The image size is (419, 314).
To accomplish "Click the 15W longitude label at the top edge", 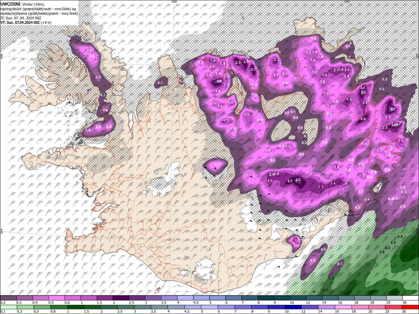I will [347, 1].
